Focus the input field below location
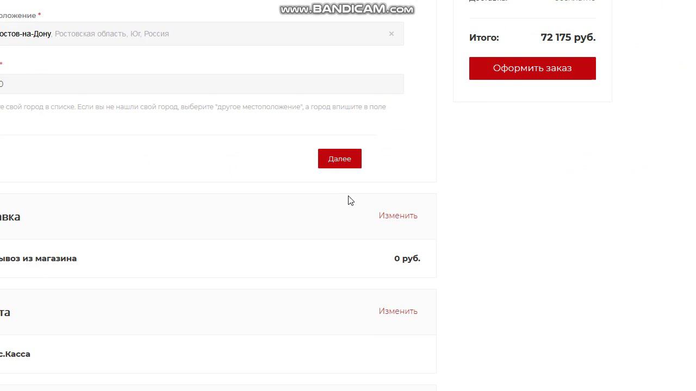The image size is (696, 391). [202, 84]
